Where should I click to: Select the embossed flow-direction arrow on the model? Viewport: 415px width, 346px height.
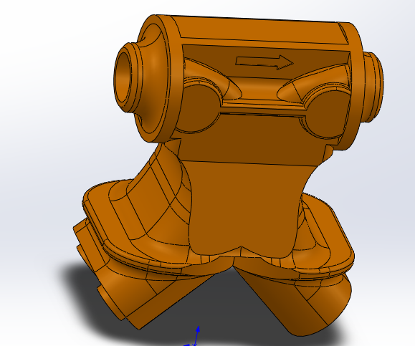(x=264, y=62)
